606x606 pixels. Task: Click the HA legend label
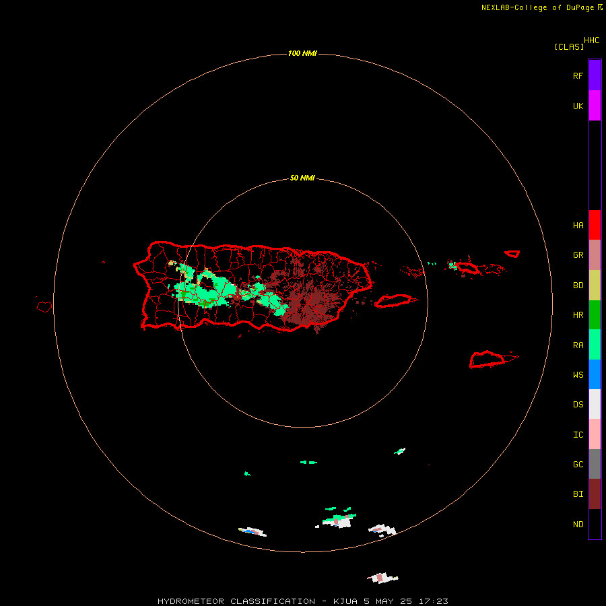[578, 226]
